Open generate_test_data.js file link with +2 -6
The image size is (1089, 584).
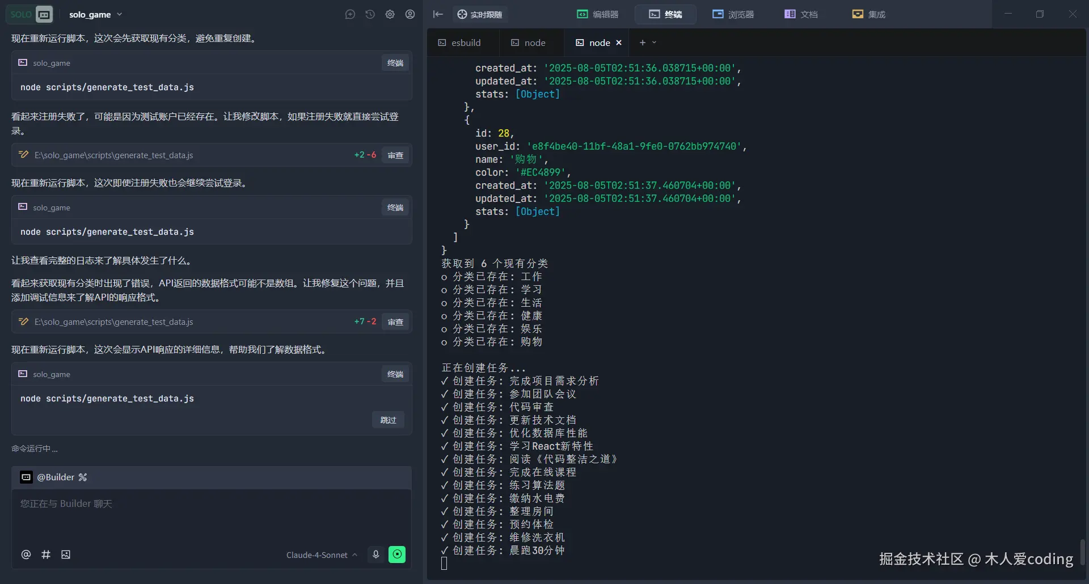(x=114, y=155)
